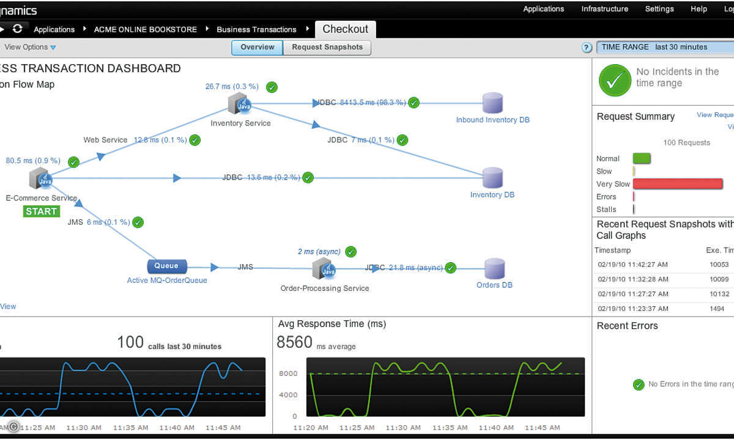This screenshot has width=734, height=440.
Task: Open the Orders DB link
Action: click(x=494, y=285)
